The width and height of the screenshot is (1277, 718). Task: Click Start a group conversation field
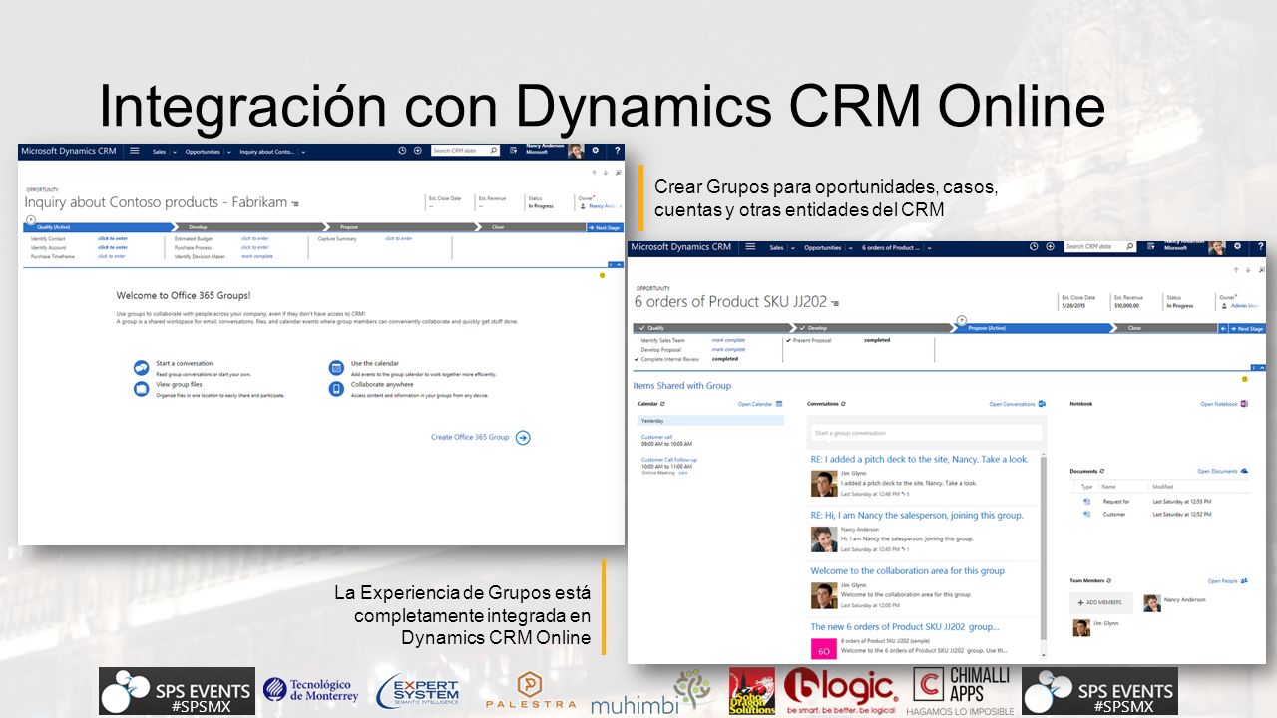[926, 433]
